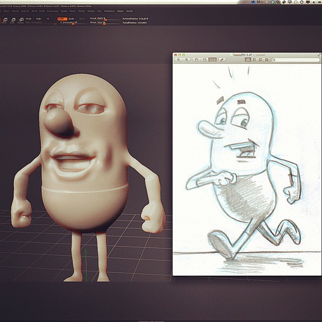Switch Preview to thumbnails sidebar view
Viewport: 322px width, 322px height.
(254, 59)
